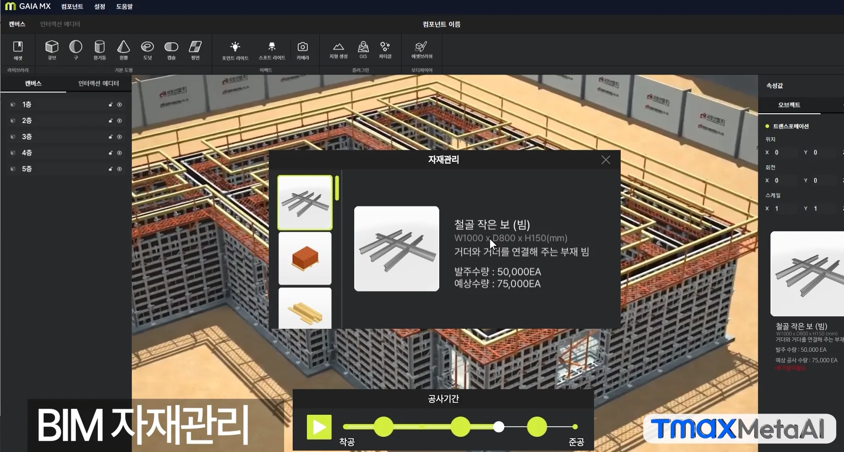Select the 3층 layer row
The height and width of the screenshot is (452, 844).
(66, 137)
